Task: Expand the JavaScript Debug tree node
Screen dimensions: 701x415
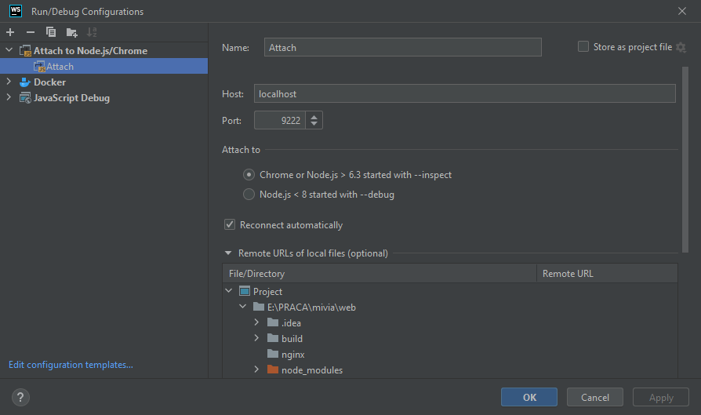Action: [x=9, y=98]
